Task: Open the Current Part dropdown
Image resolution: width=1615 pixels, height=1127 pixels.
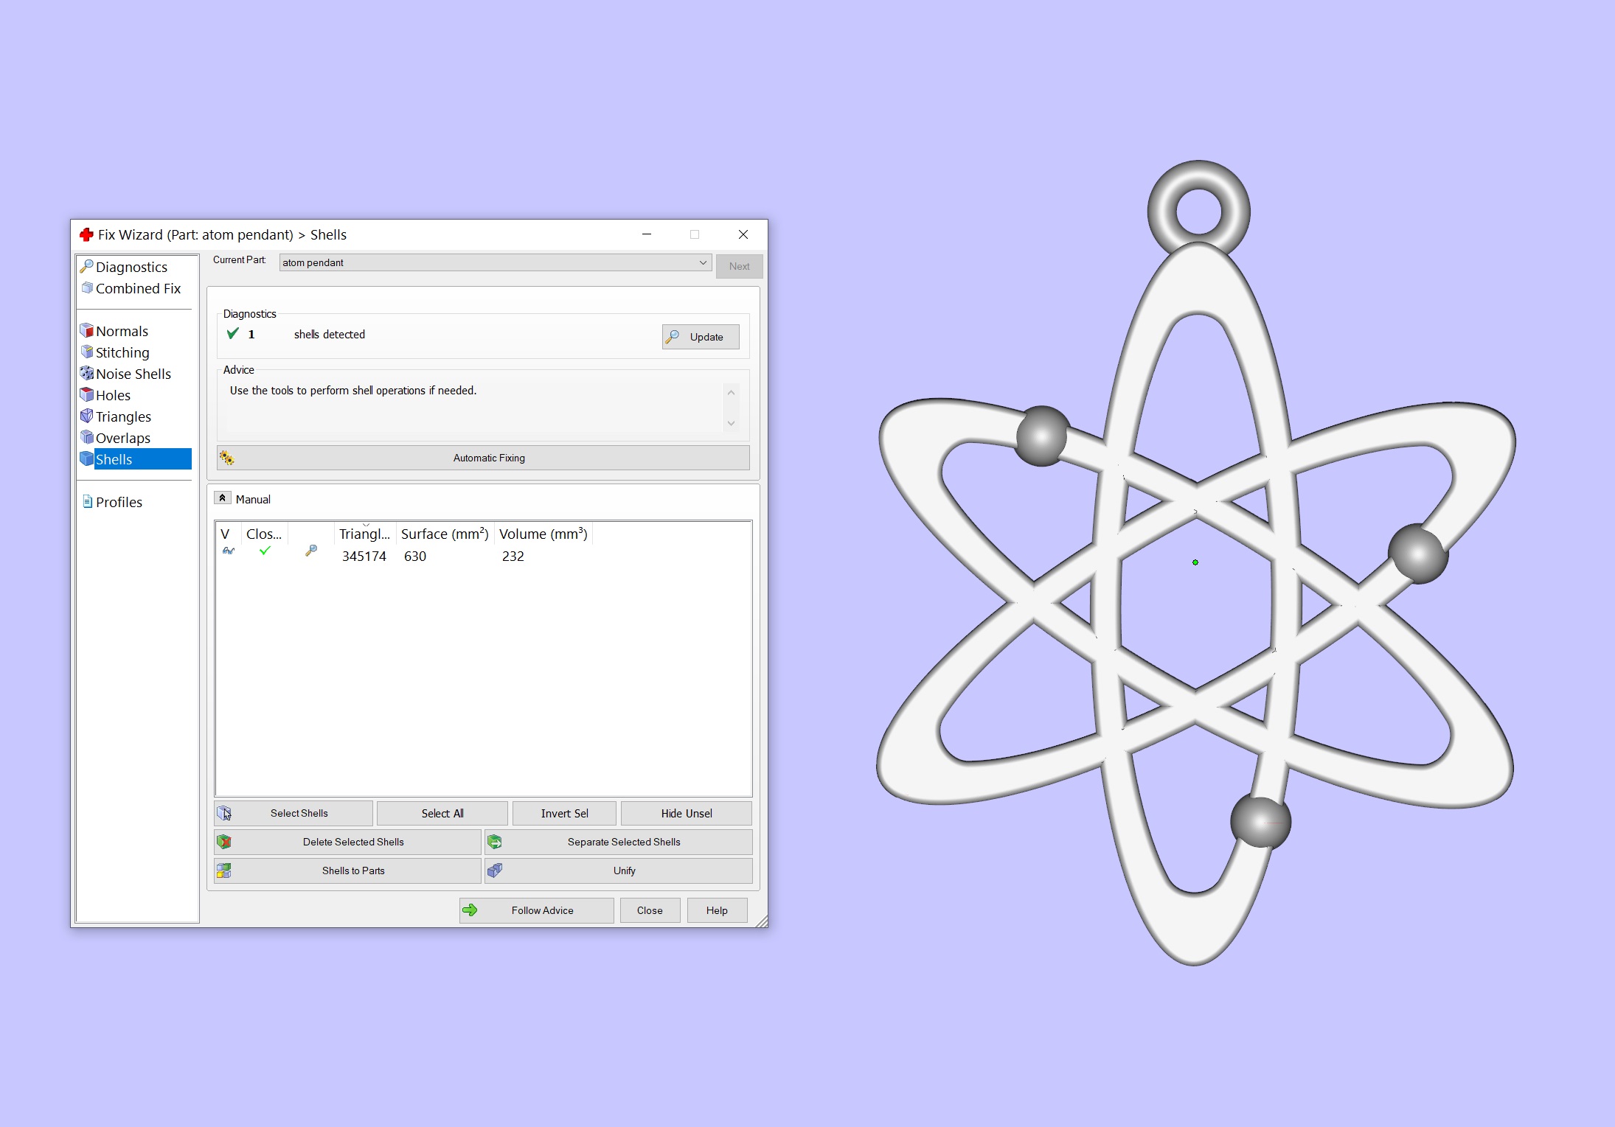Action: point(702,262)
